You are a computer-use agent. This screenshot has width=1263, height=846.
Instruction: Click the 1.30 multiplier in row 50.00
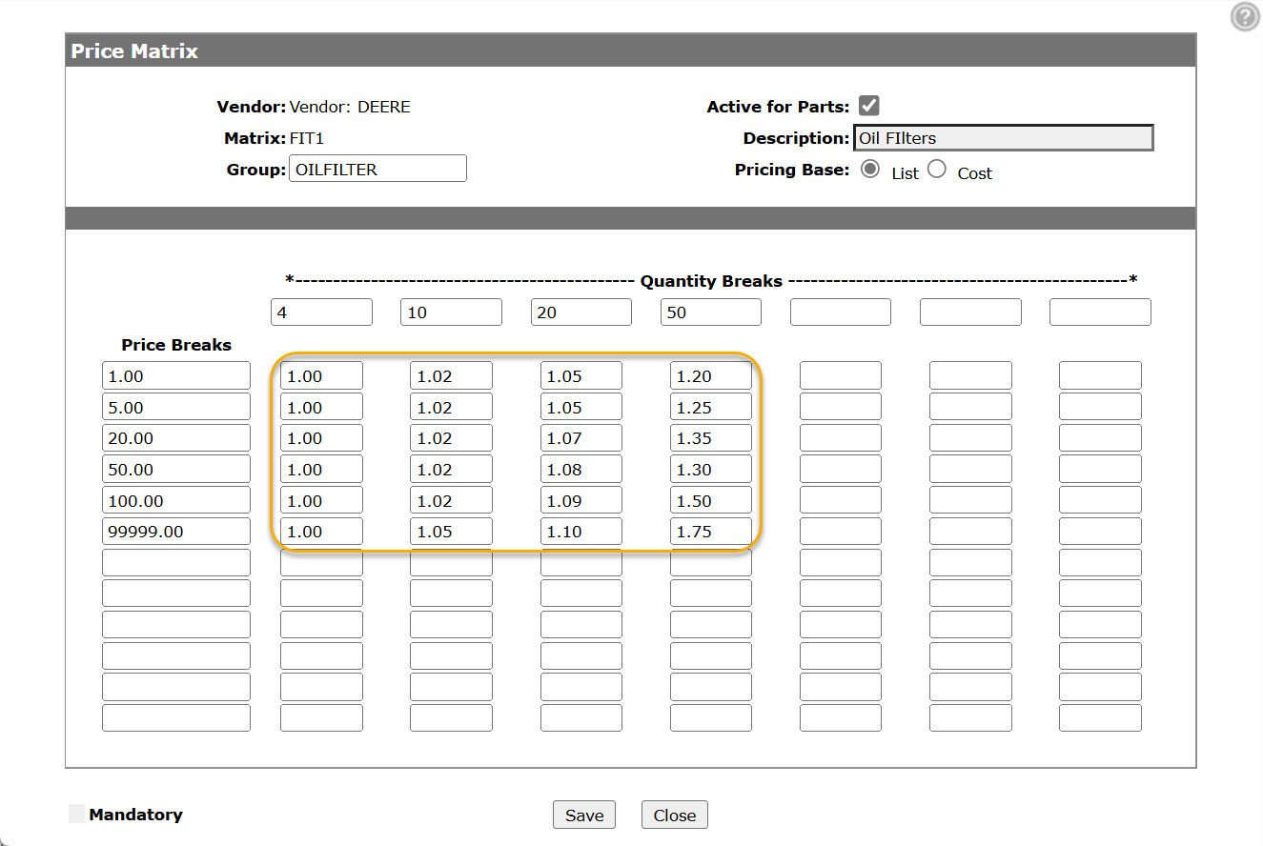click(x=711, y=469)
